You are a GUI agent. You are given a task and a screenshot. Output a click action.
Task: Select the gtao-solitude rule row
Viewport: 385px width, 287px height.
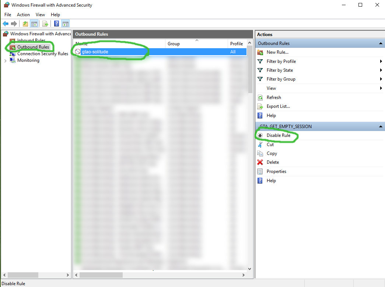(x=161, y=52)
